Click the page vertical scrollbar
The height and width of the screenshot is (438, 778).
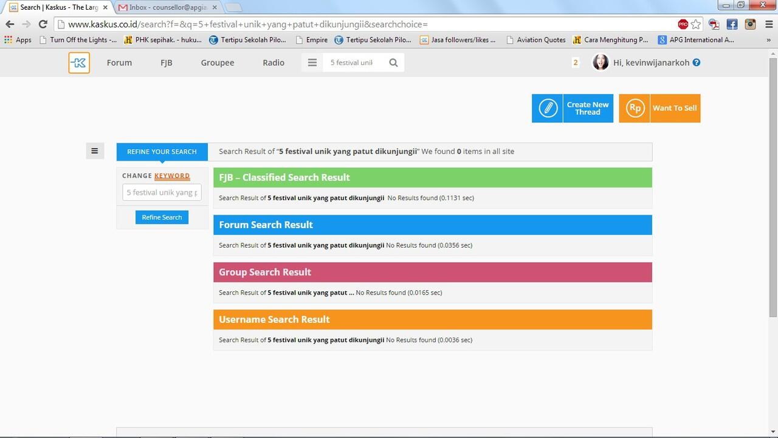[x=773, y=187]
